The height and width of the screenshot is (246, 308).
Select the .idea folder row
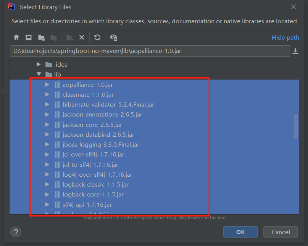(x=154, y=64)
